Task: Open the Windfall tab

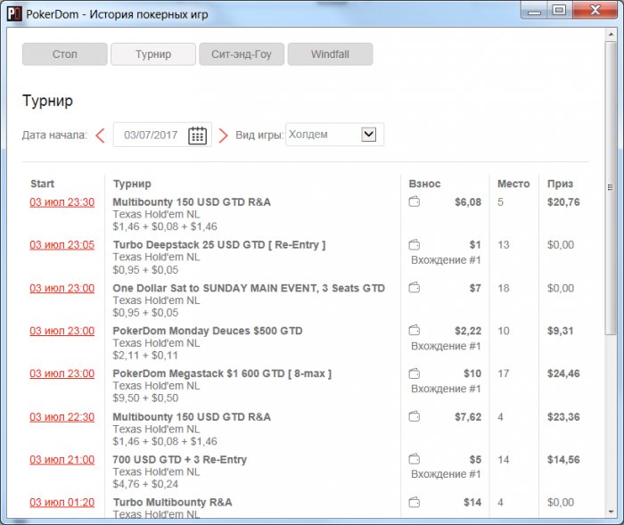Action: [331, 54]
